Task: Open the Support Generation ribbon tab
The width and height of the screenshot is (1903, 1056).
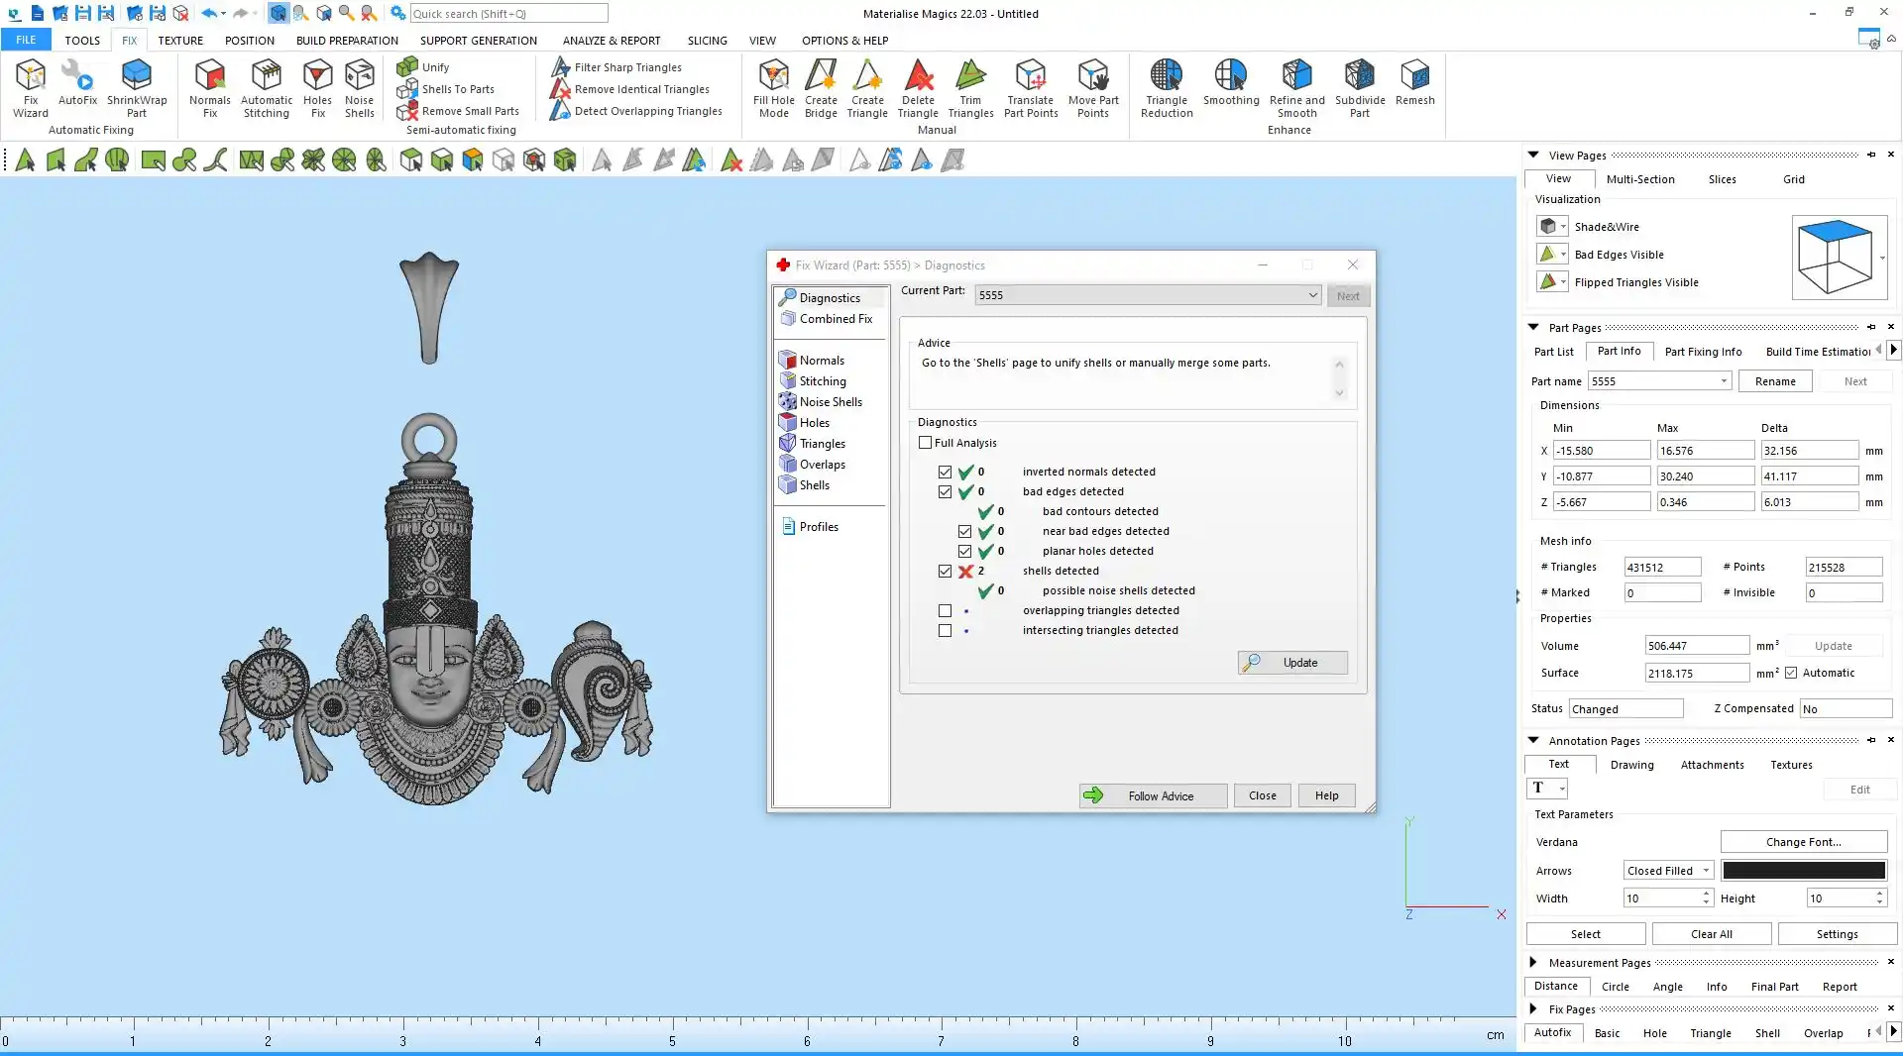Action: coord(478,41)
